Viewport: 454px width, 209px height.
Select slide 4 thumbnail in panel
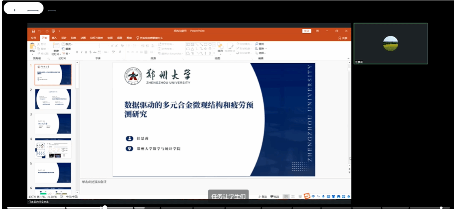pyautogui.click(x=53, y=148)
